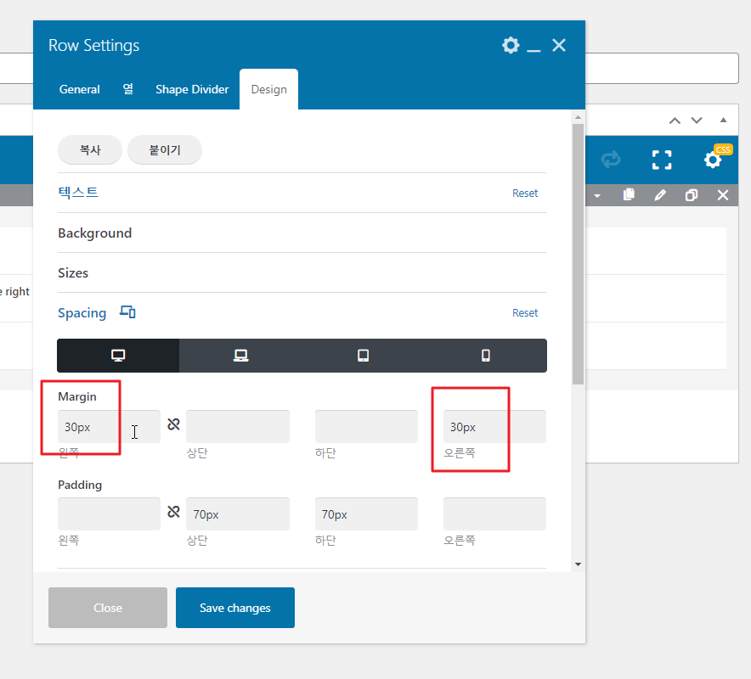Switch to the General tab
The width and height of the screenshot is (751, 679).
(80, 89)
